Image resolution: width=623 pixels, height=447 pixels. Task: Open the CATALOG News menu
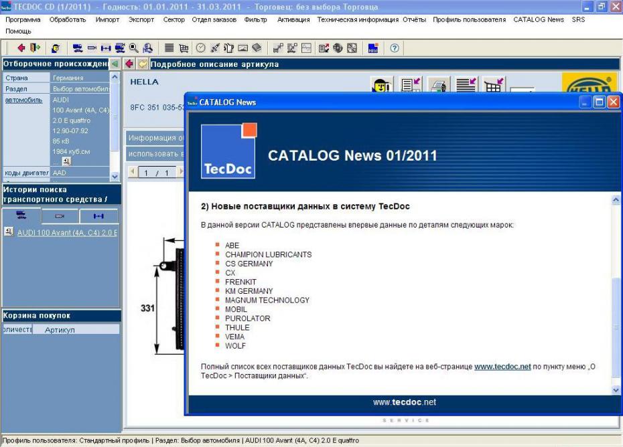539,19
